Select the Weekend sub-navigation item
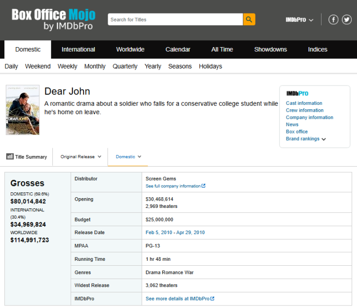 (x=38, y=67)
